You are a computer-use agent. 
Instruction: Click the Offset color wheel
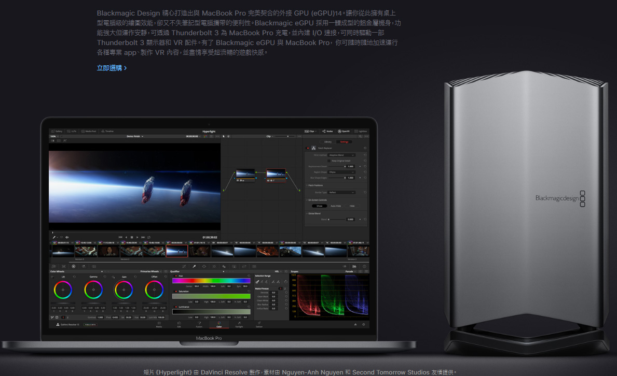pos(154,291)
